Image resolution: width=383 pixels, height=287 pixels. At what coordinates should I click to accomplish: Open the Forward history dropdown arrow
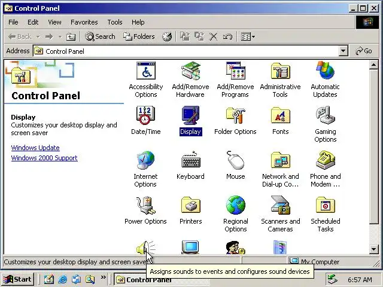click(60, 36)
